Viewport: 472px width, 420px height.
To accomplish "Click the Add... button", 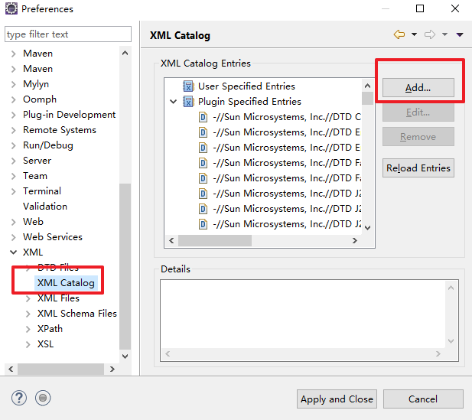I will tap(418, 88).
